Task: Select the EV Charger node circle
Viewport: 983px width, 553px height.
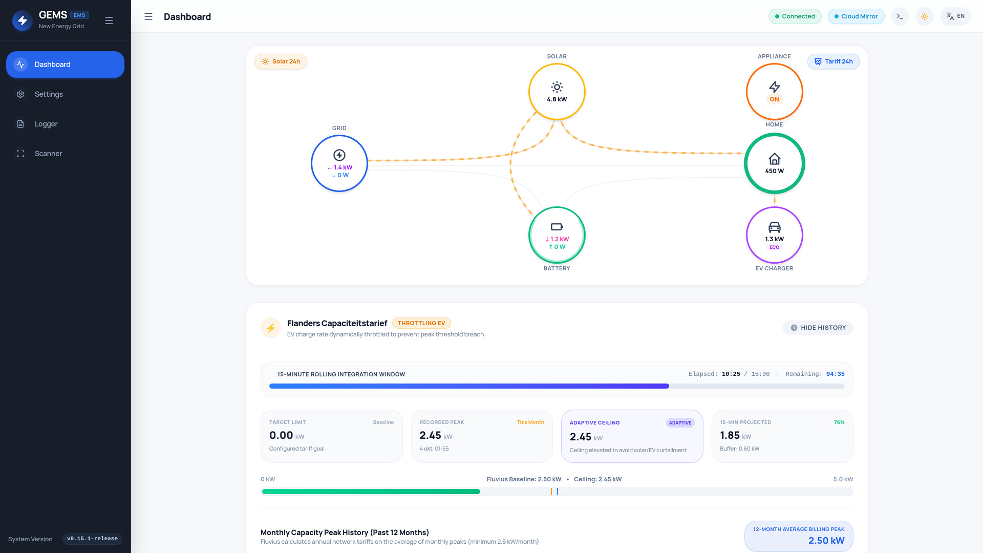Action: click(775, 235)
